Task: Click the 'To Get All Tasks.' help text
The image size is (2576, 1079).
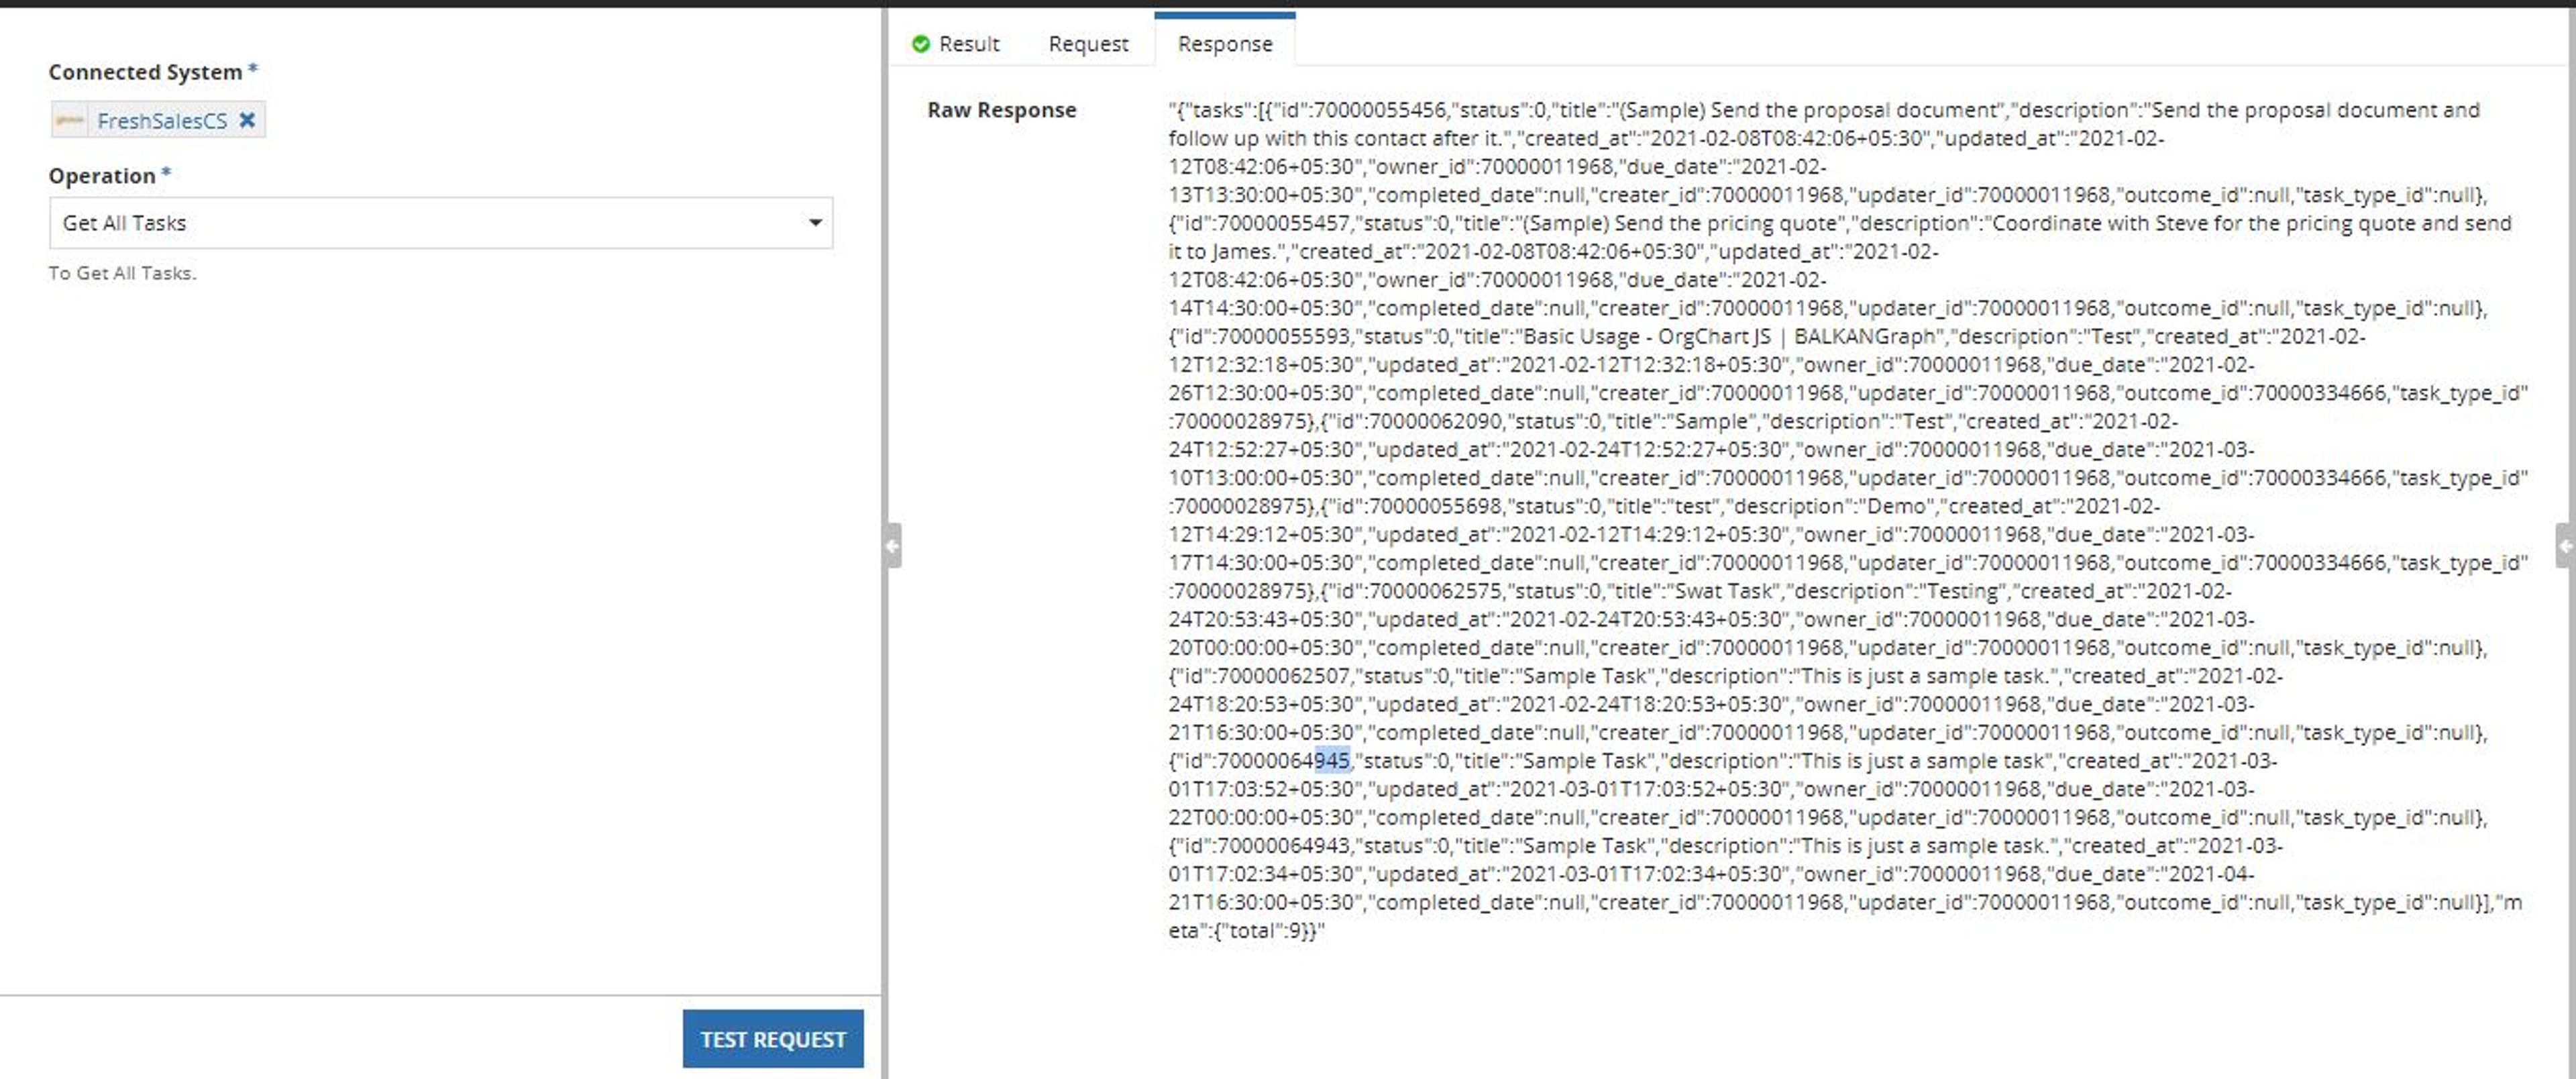Action: point(122,273)
